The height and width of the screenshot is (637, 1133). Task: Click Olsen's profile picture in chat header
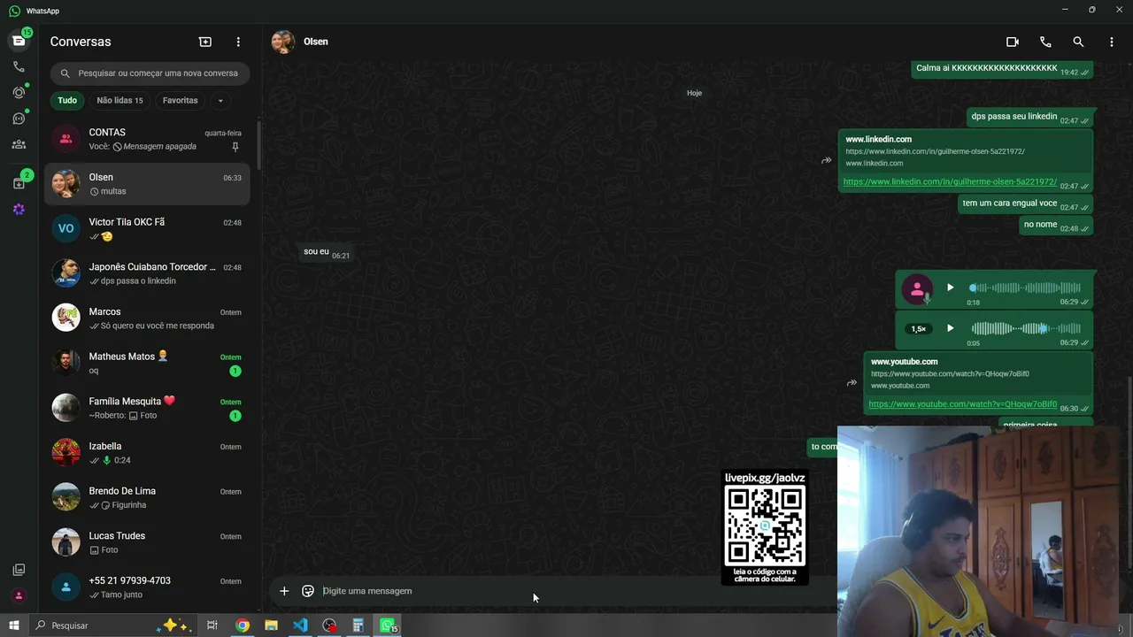[x=283, y=42]
